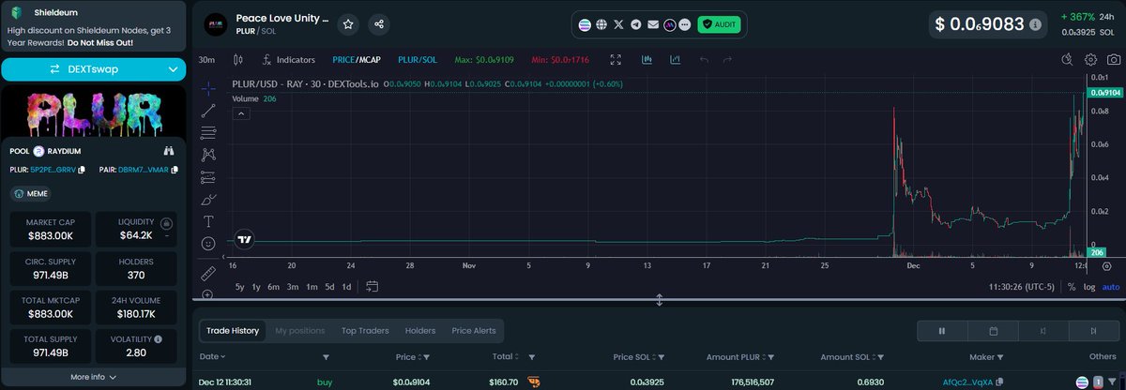Viewport: 1126px width, 390px height.
Task: Adjust chart/table splitter handle
Action: 660,300
